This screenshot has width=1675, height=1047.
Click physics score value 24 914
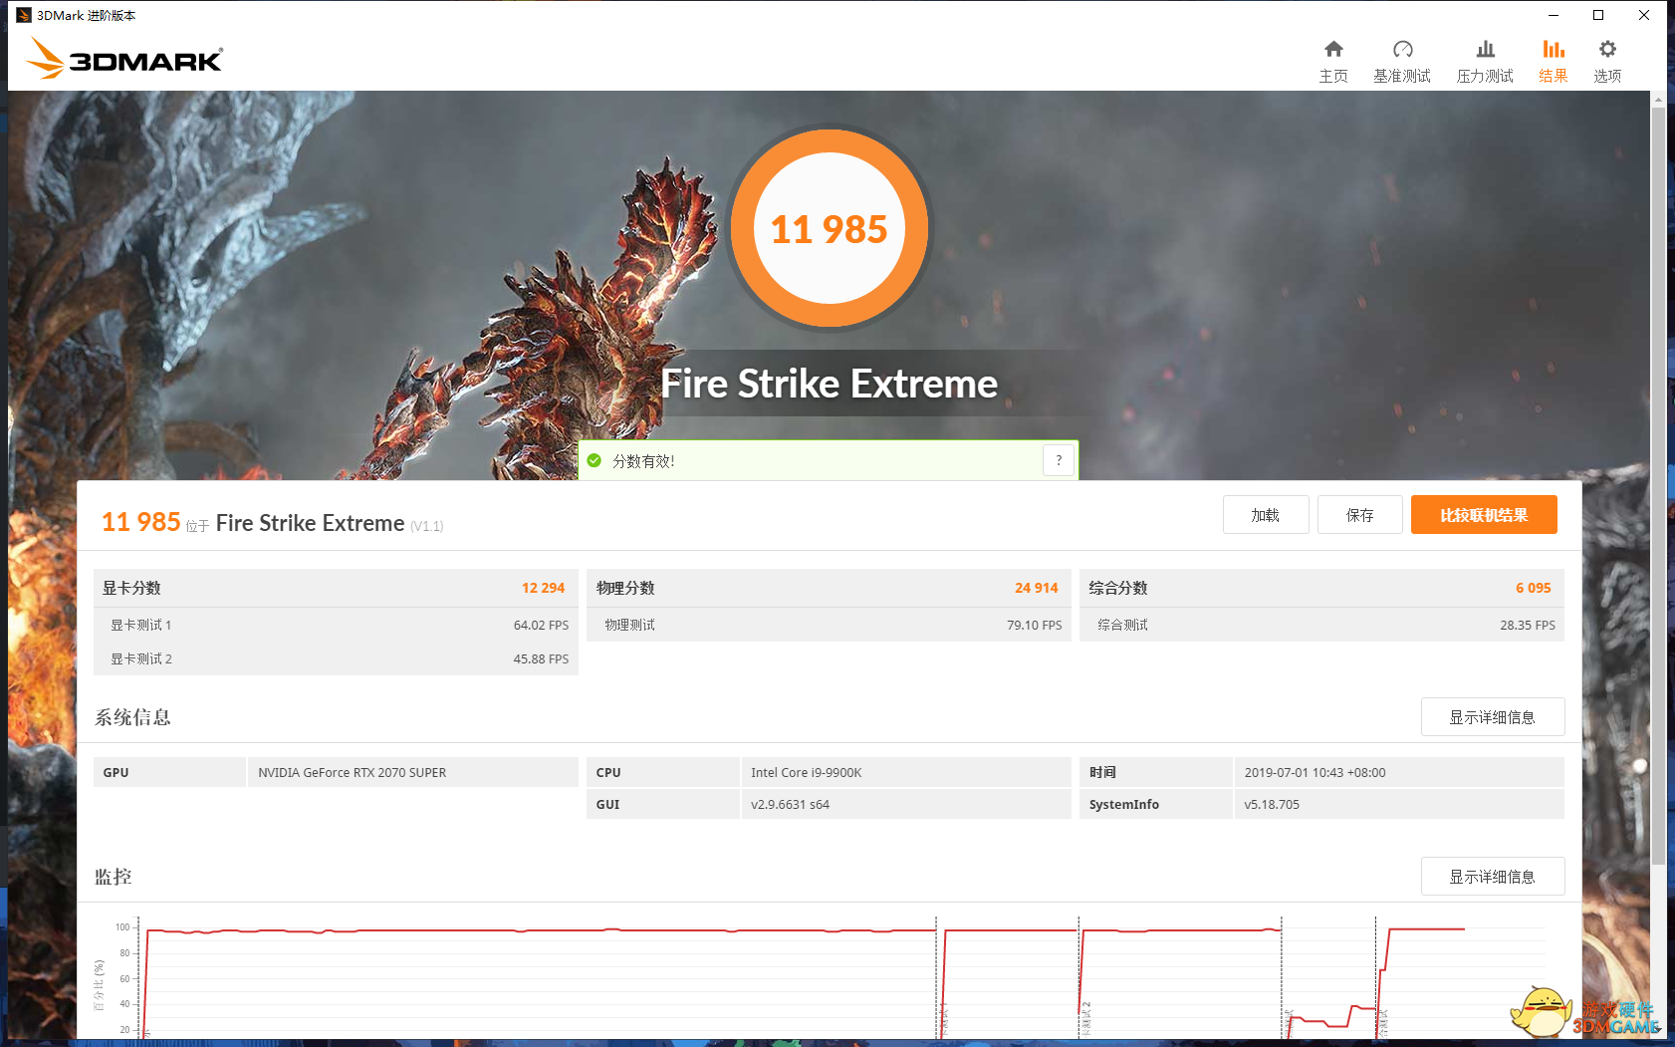[1037, 588]
